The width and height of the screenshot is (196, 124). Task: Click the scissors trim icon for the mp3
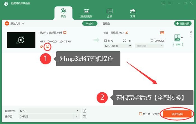click(48, 46)
